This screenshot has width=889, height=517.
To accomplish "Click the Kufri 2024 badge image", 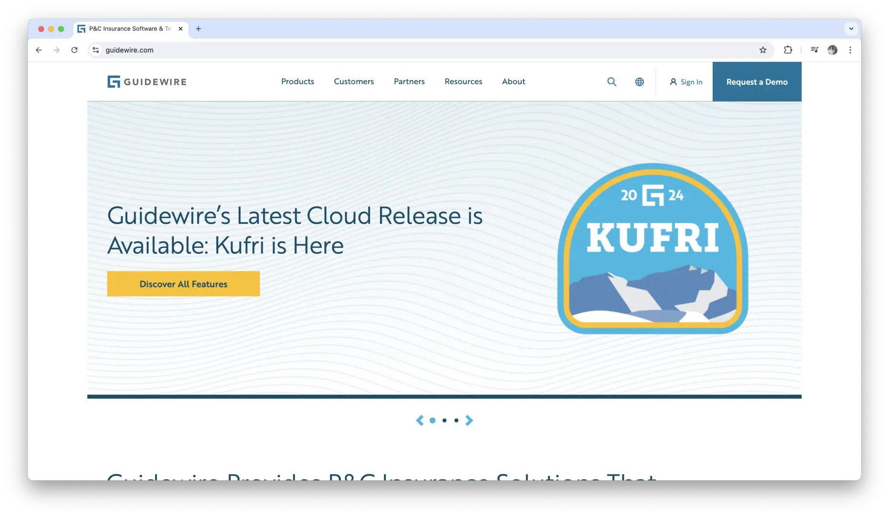I will tap(652, 248).
